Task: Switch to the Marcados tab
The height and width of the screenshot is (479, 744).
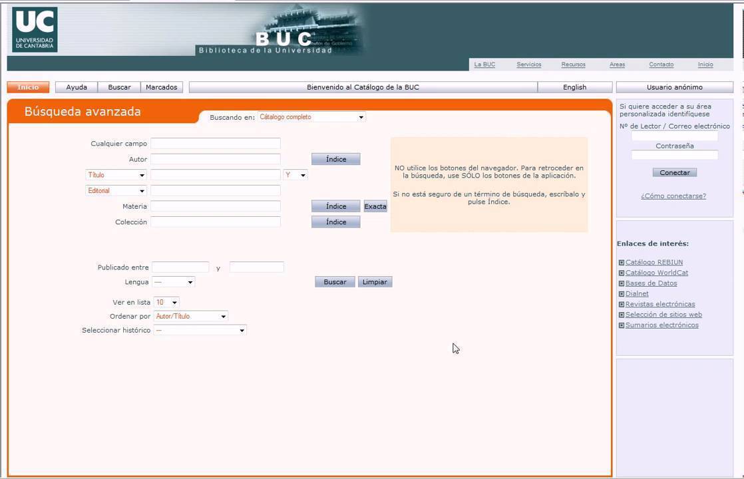Action: click(161, 87)
